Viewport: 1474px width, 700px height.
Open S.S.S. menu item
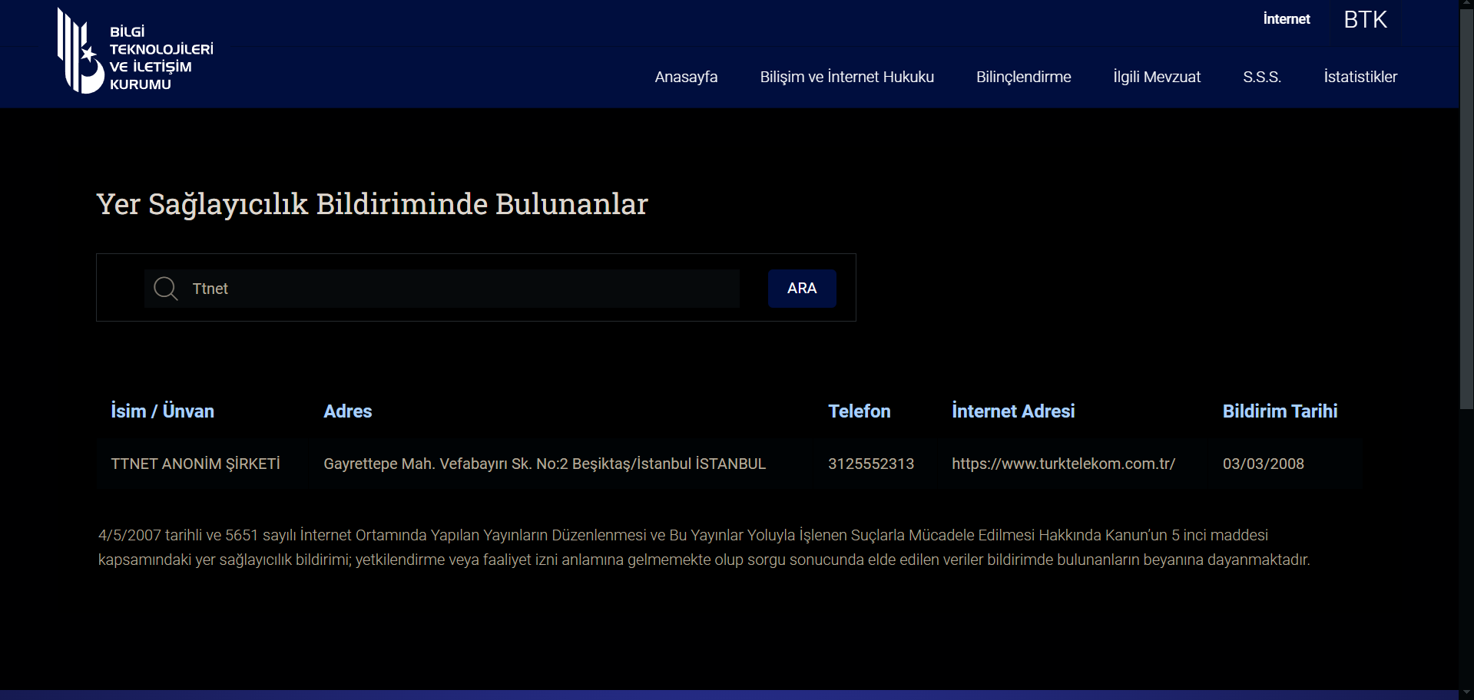click(x=1262, y=77)
